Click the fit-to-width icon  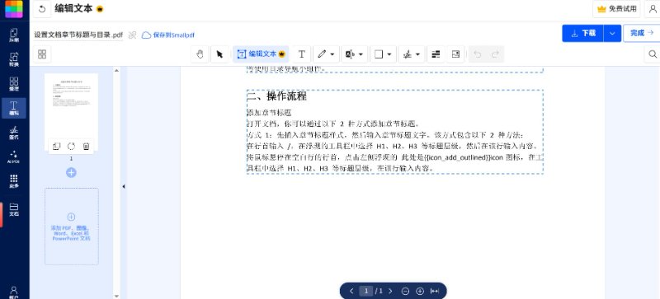(435, 291)
